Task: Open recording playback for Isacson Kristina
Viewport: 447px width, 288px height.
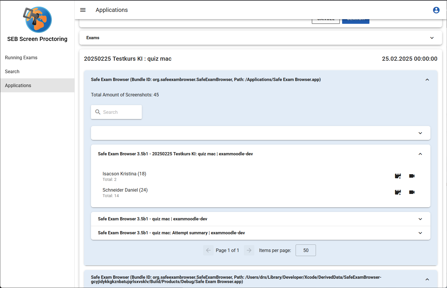Action: 398,176
